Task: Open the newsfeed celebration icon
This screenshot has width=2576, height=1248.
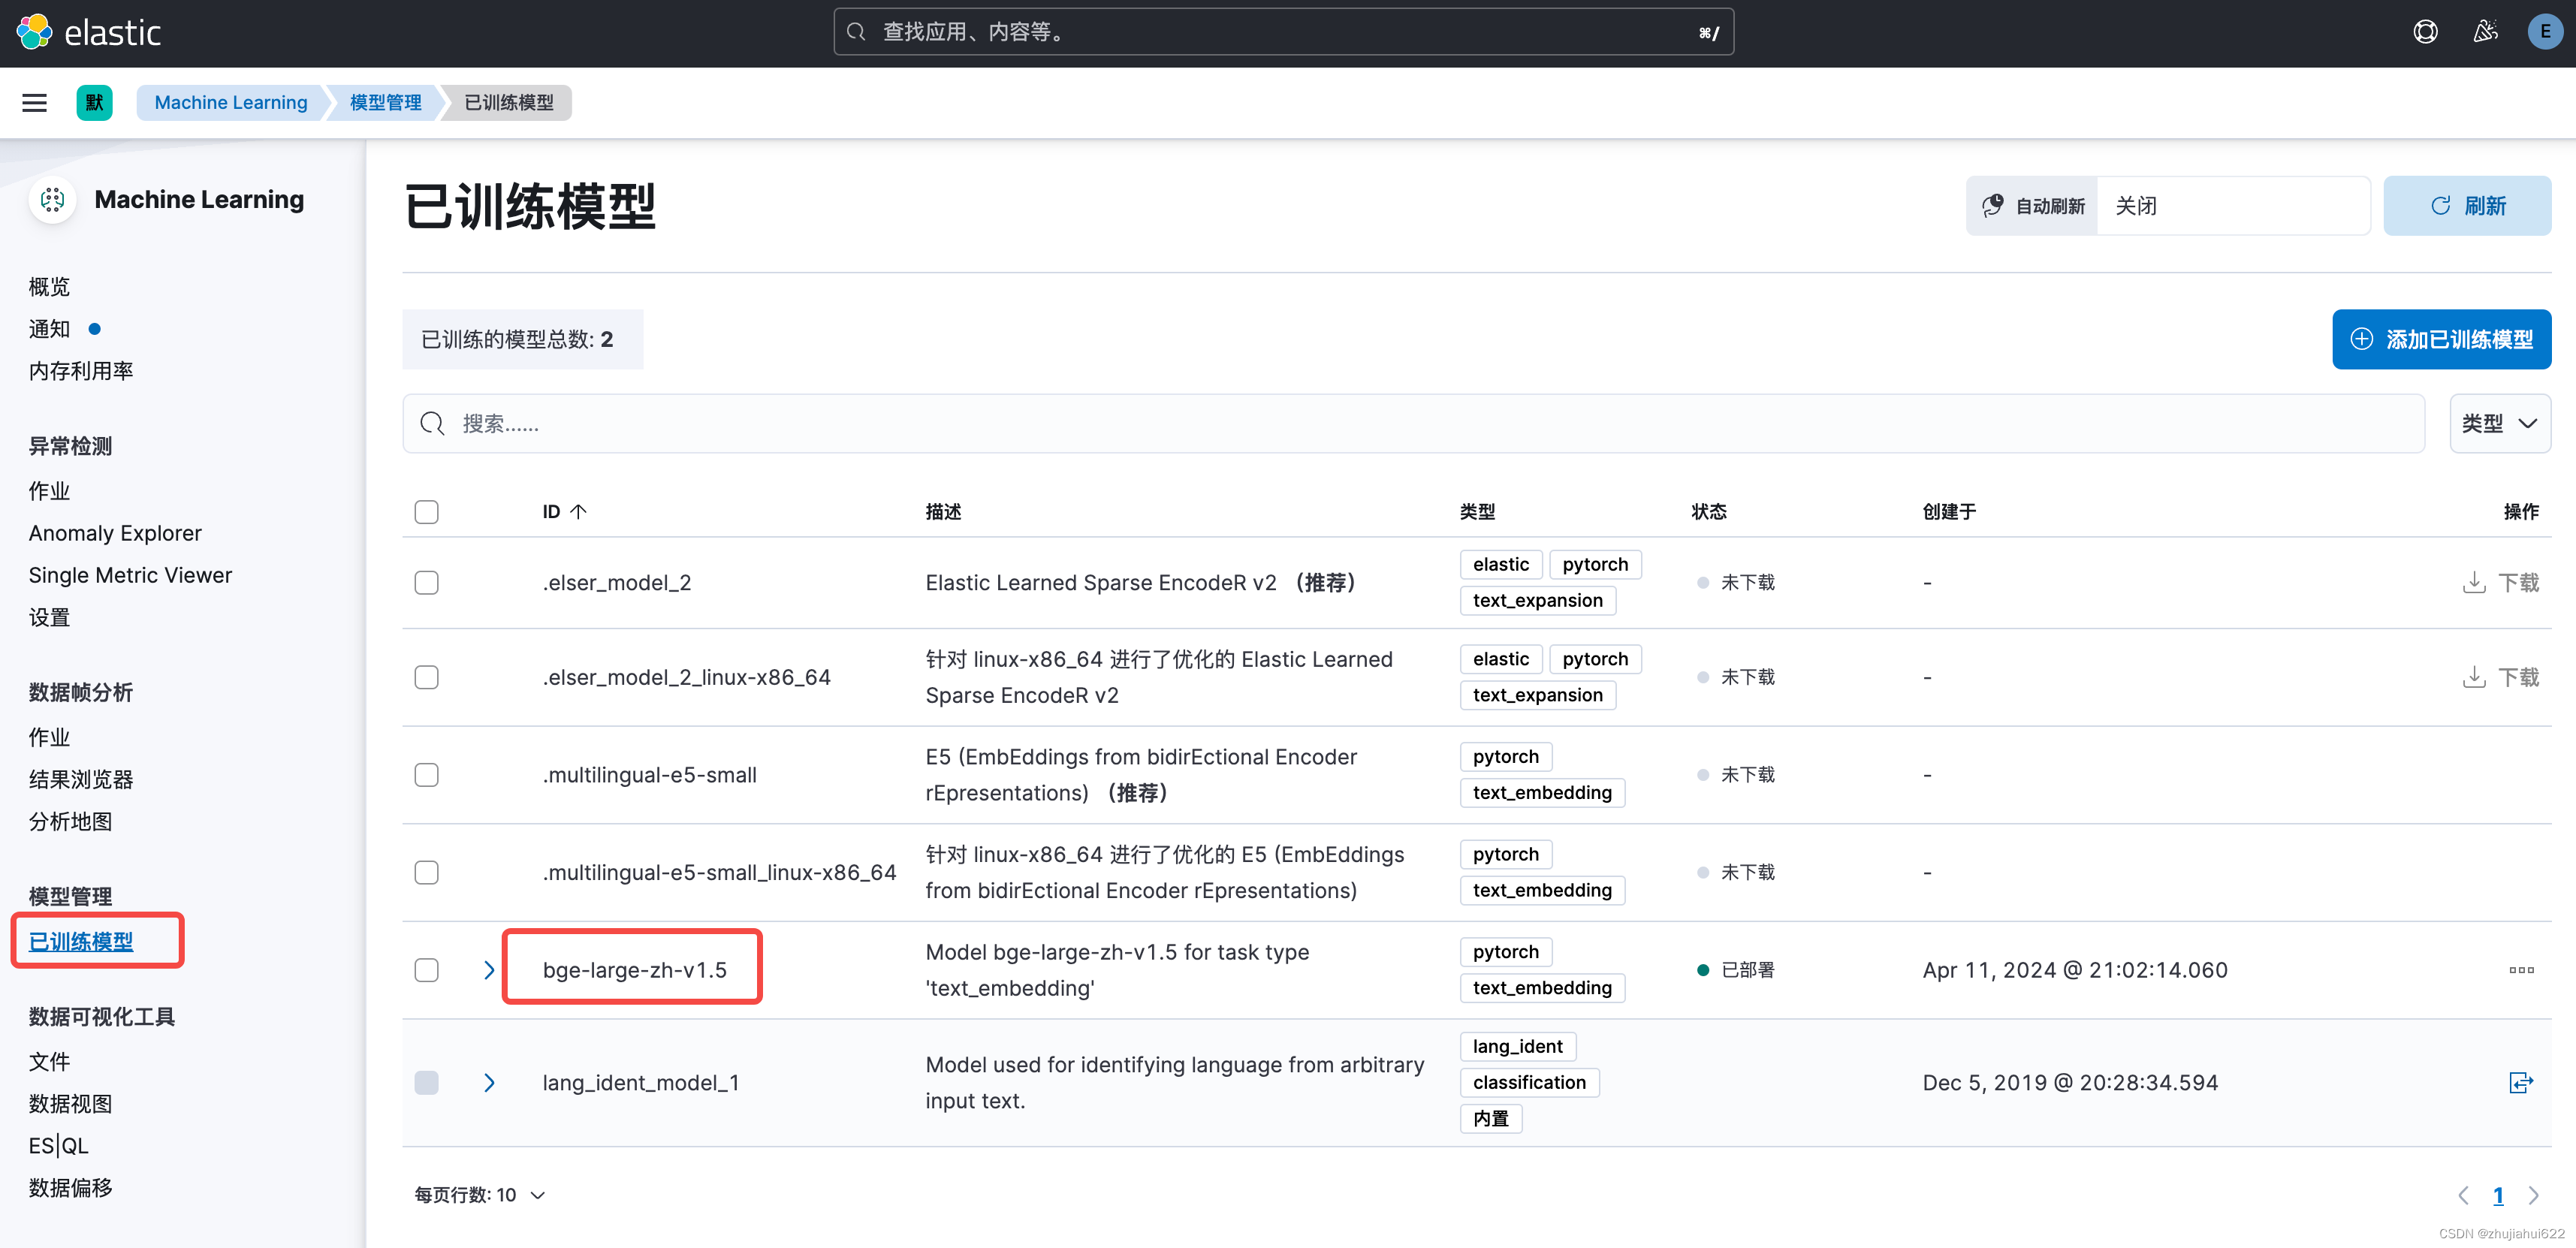Action: pos(2485,32)
